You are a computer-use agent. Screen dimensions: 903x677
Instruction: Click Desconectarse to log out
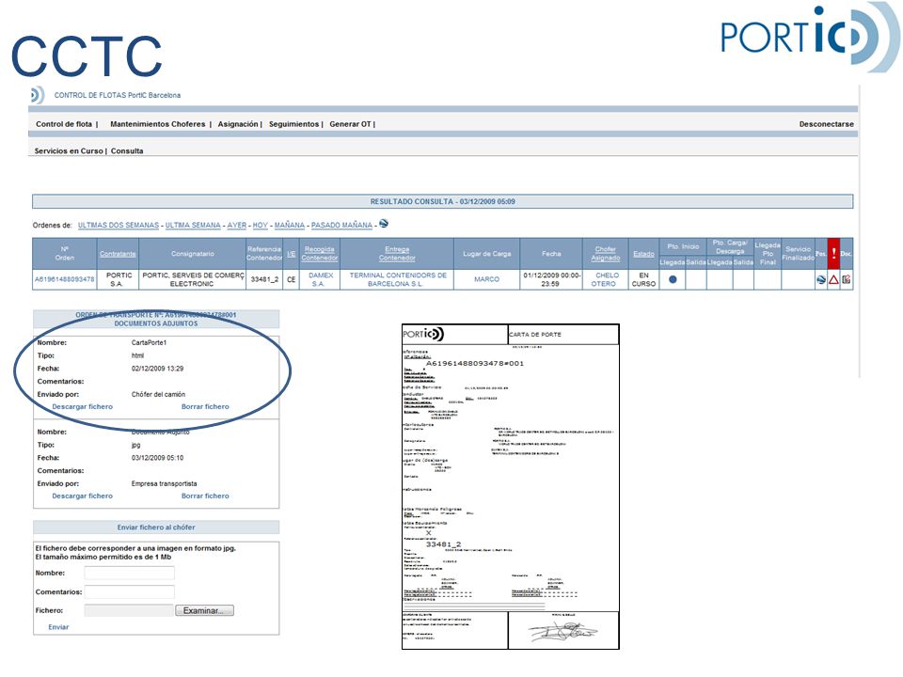pyautogui.click(x=827, y=124)
